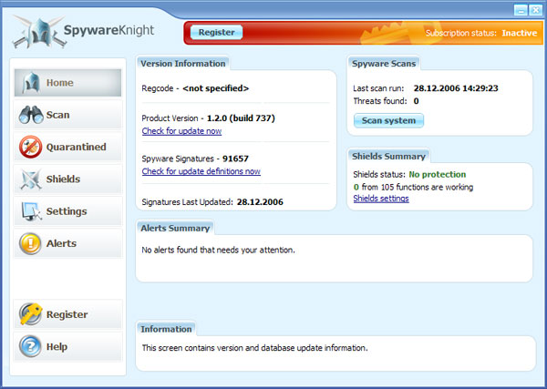Click Check for update definitions now link
Image resolution: width=547 pixels, height=389 pixels.
point(201,171)
